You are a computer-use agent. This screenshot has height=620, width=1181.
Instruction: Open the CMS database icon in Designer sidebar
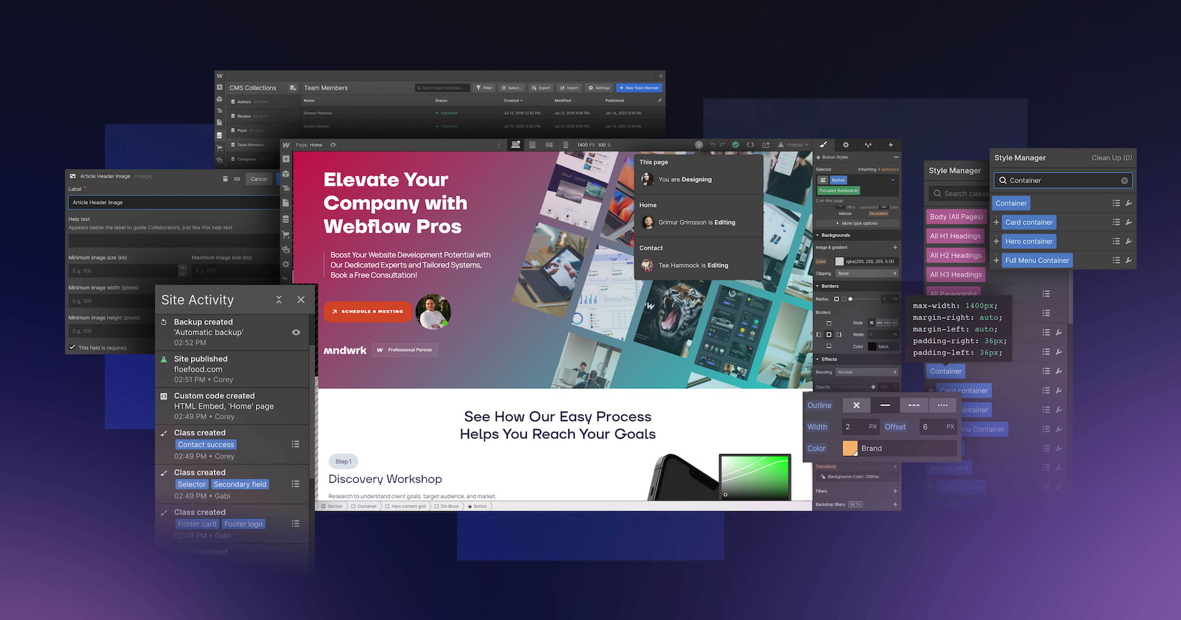tap(286, 219)
